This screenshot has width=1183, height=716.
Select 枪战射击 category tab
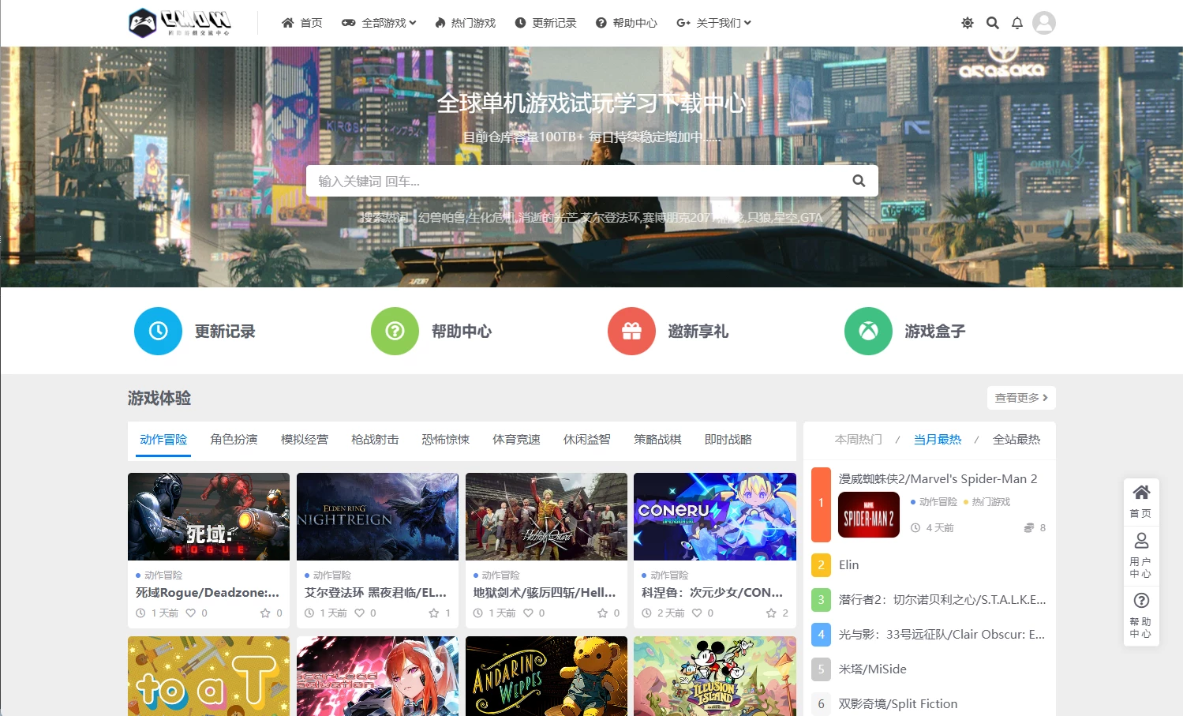click(375, 439)
